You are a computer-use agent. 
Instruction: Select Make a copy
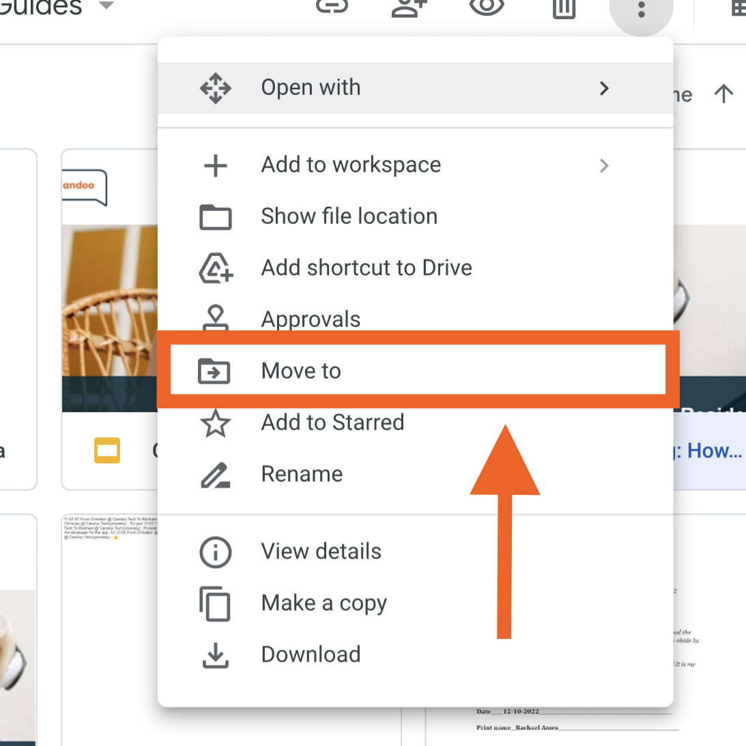click(x=415, y=603)
